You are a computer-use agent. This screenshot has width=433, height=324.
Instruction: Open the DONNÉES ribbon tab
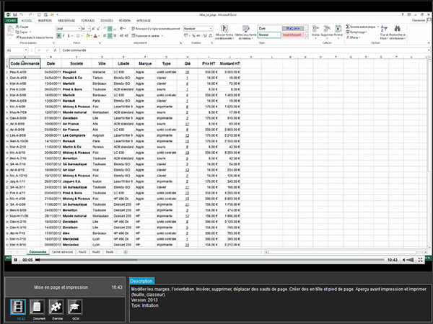(107, 21)
